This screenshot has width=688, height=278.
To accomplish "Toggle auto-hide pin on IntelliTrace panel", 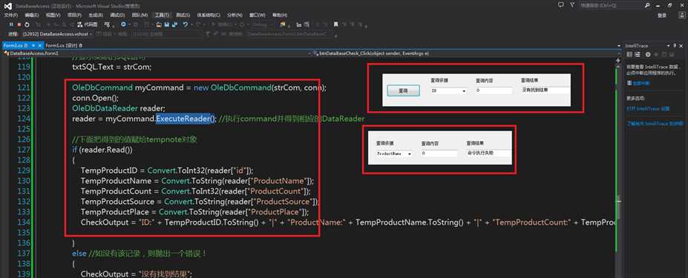I will click(x=675, y=45).
